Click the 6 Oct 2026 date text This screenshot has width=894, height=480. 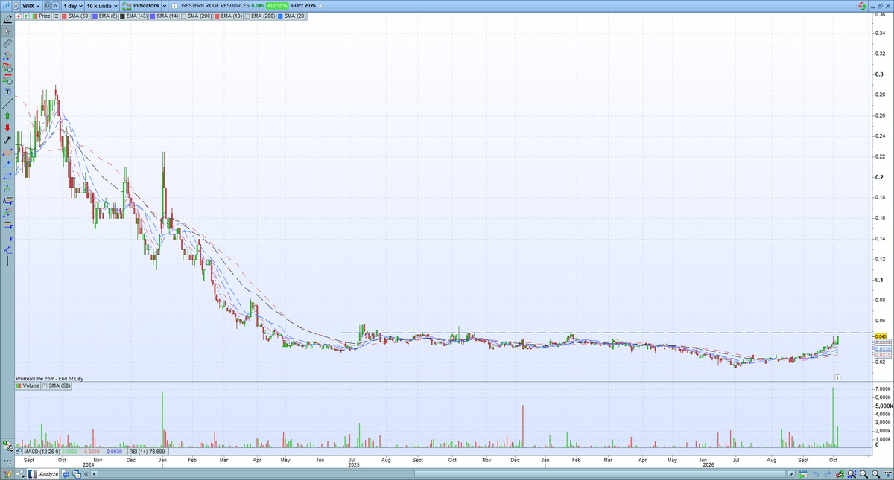pos(305,6)
